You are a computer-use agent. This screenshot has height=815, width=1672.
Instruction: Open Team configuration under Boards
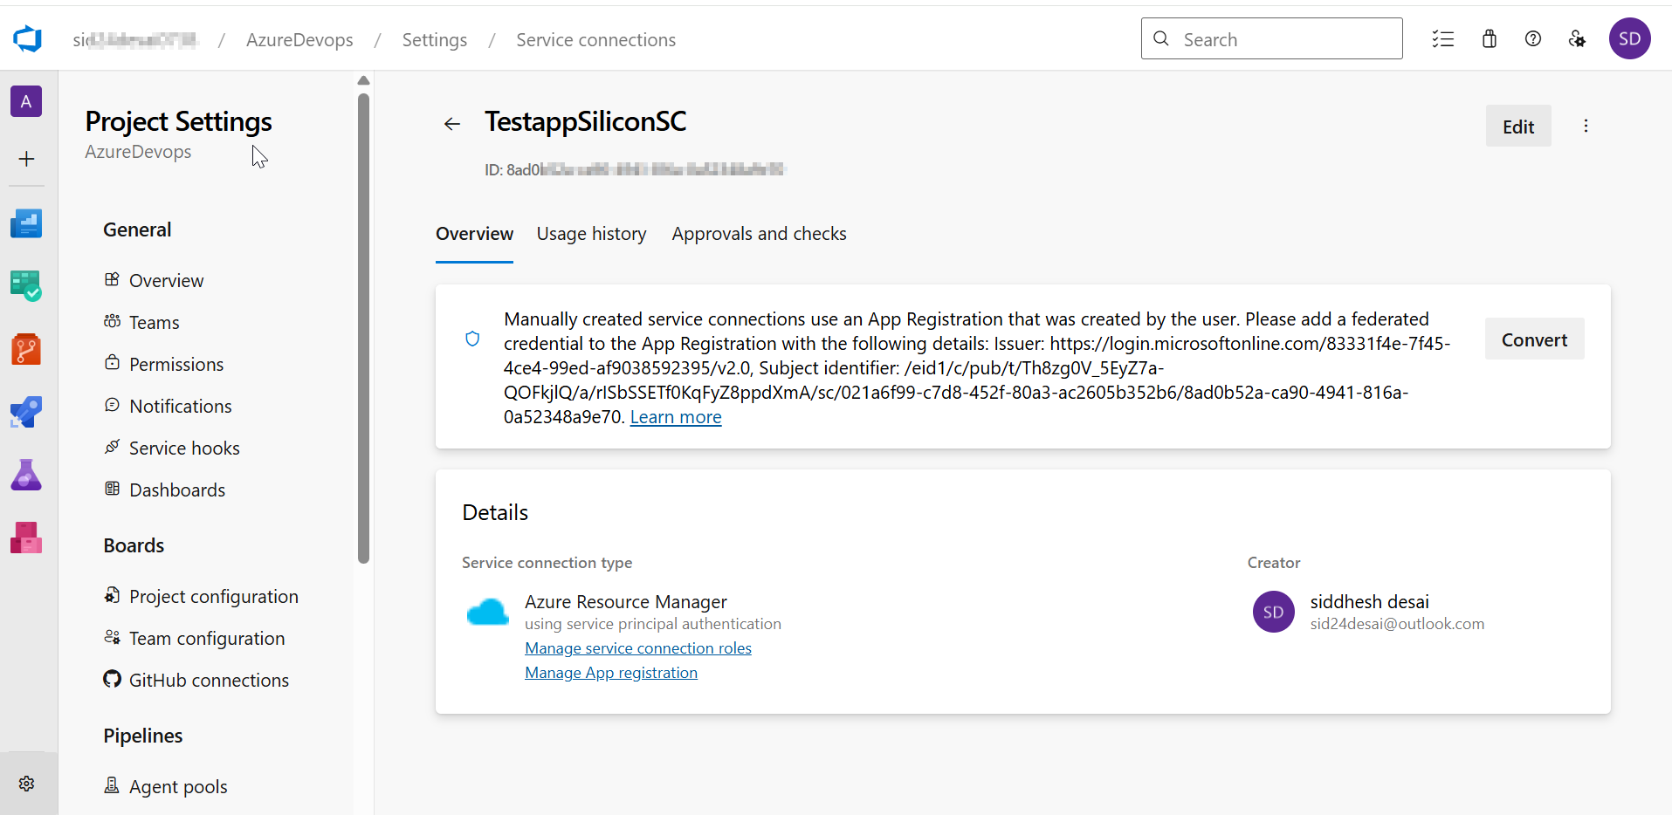[194, 639]
